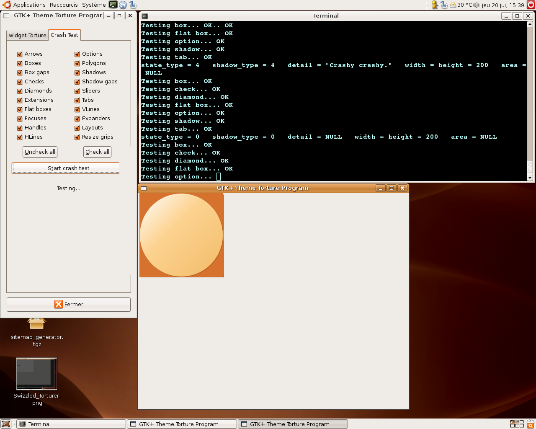This screenshot has height=429, width=536.
Task: Click the weather applet showing 30 °C
Action: (461, 5)
